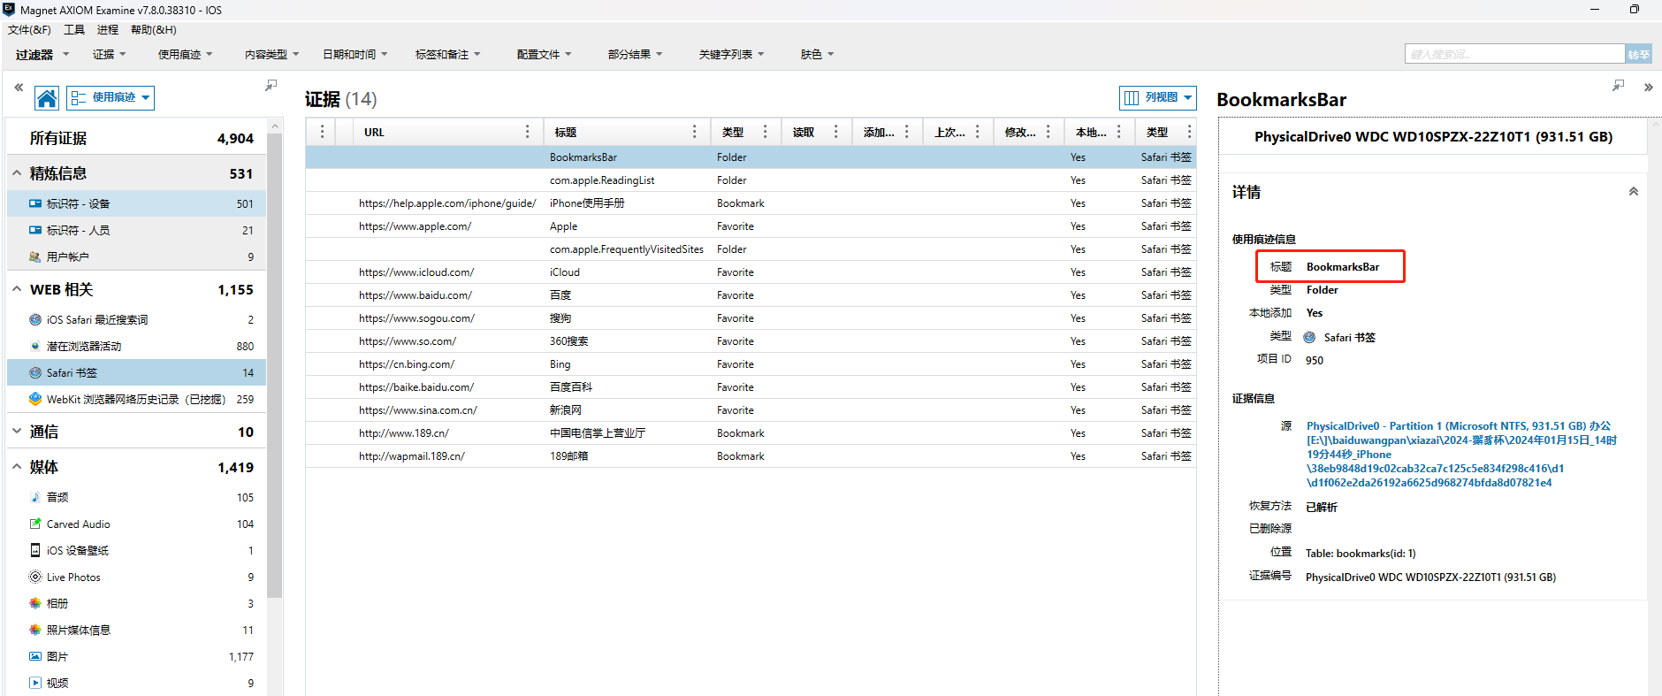Collapse the WEB 相关 group

17,289
